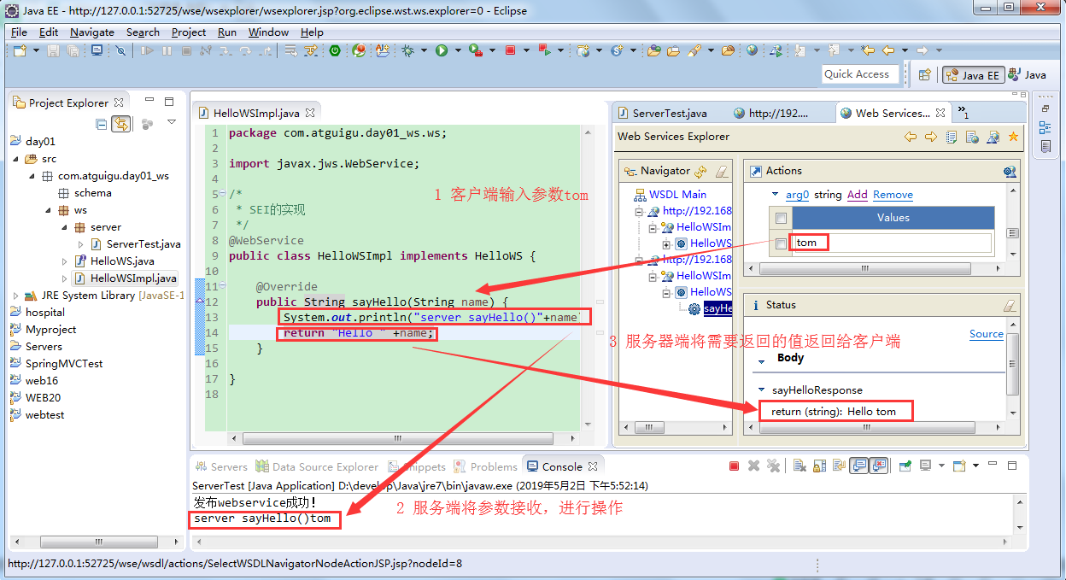
Task: Show hidden editor tabs list
Action: (x=963, y=112)
